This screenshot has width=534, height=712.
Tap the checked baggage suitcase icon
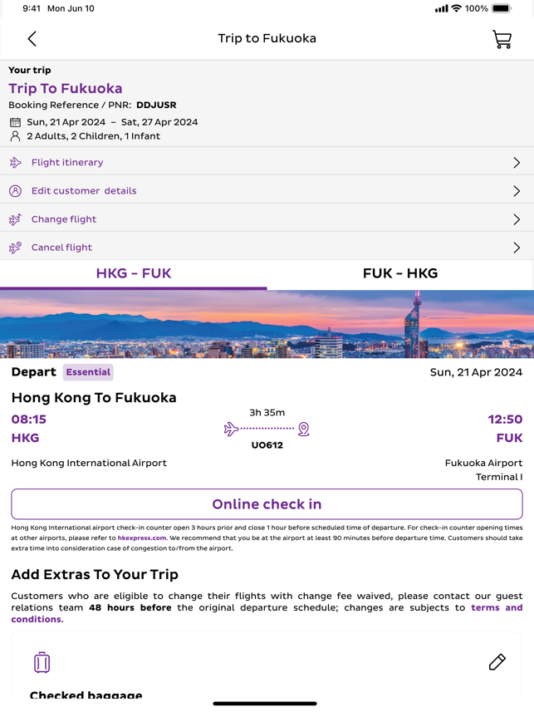(42, 662)
